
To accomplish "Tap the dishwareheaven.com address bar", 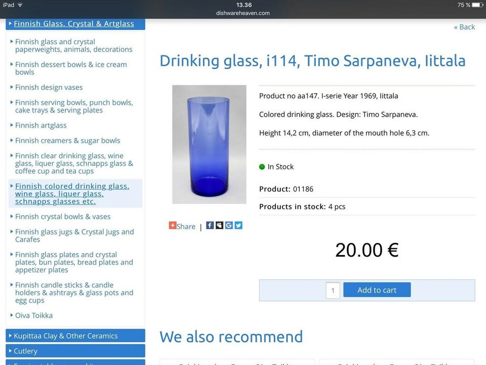I will pyautogui.click(x=242, y=13).
